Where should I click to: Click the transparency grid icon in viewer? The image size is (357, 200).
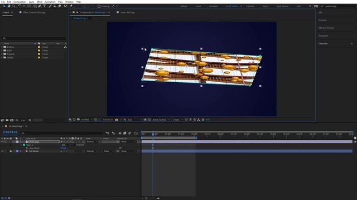[x=149, y=120]
